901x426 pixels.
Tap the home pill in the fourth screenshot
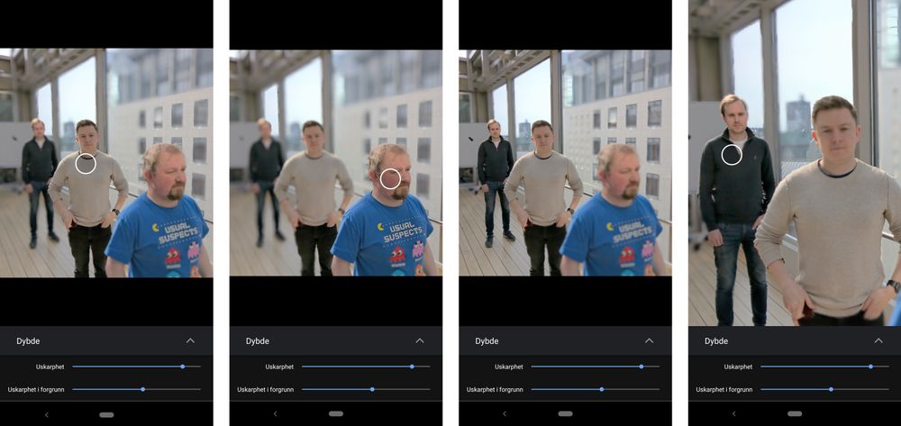coord(795,414)
